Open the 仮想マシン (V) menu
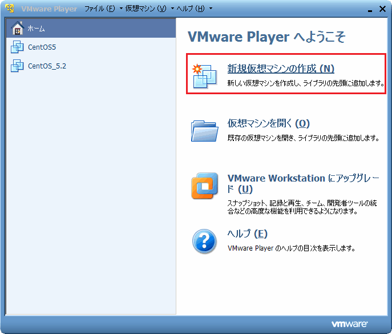This screenshot has height=334, width=392. (x=146, y=9)
